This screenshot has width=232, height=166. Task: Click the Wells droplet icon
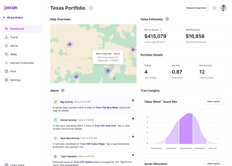pos(6,54)
